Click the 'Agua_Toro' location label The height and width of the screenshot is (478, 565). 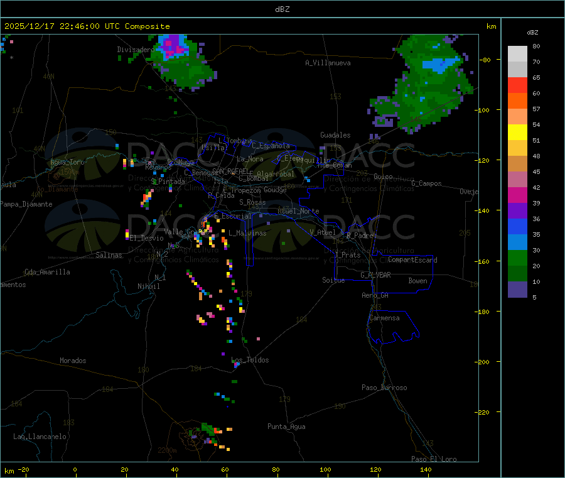[x=67, y=162]
